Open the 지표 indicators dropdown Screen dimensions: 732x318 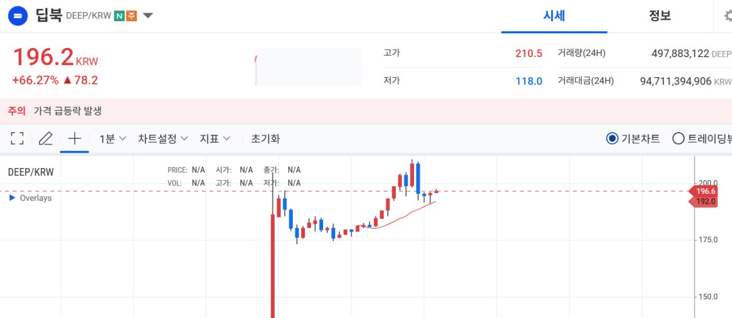click(215, 138)
